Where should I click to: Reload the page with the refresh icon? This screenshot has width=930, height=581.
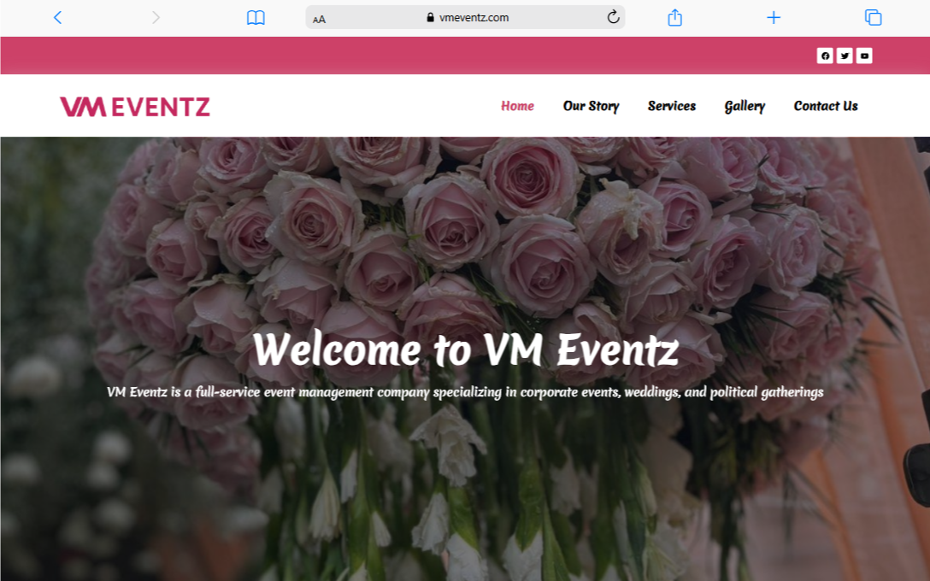[613, 17]
